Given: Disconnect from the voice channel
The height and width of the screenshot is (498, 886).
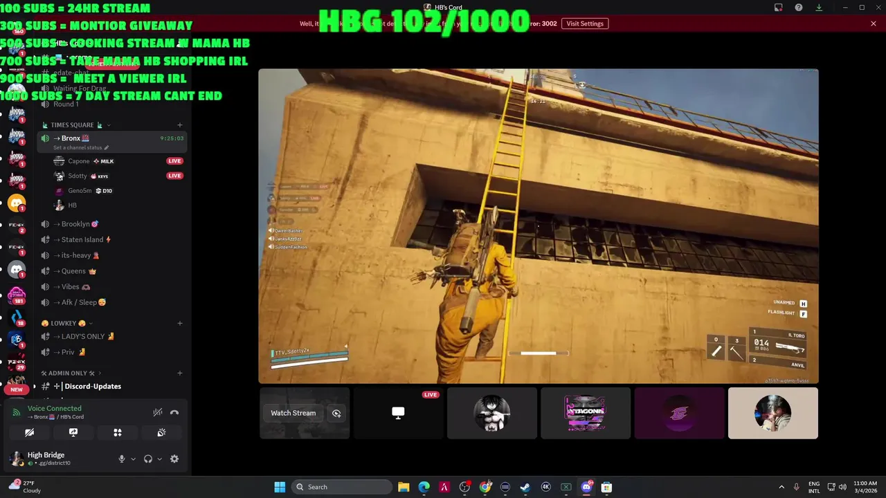Looking at the screenshot, I should 174,412.
